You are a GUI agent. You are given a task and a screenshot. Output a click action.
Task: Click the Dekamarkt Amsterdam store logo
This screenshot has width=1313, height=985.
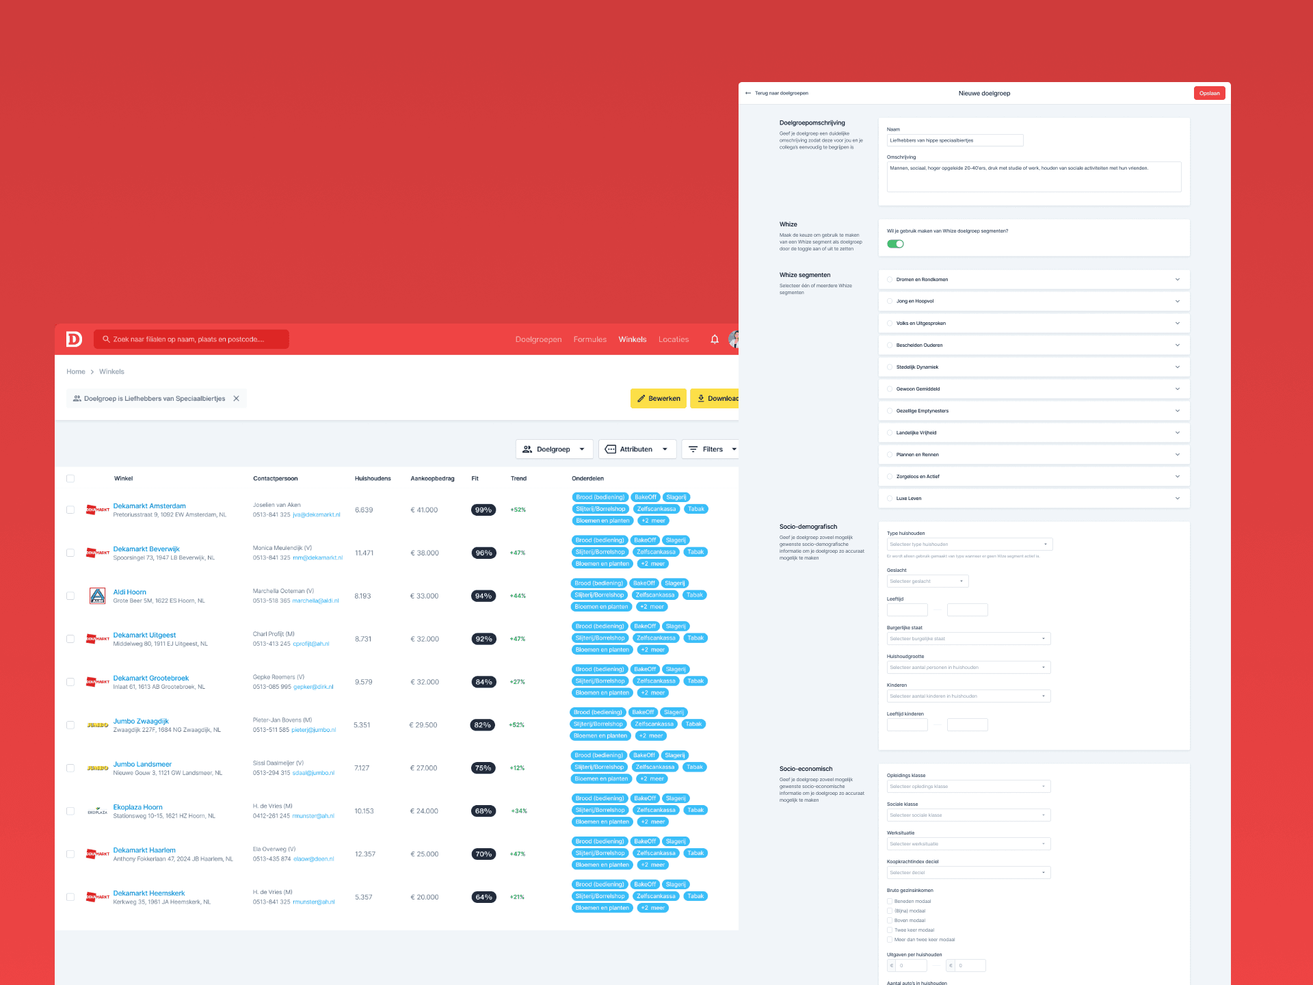click(x=98, y=510)
